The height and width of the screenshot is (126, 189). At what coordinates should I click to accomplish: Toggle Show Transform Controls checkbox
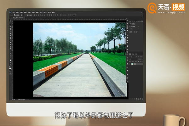[x=26, y=15]
